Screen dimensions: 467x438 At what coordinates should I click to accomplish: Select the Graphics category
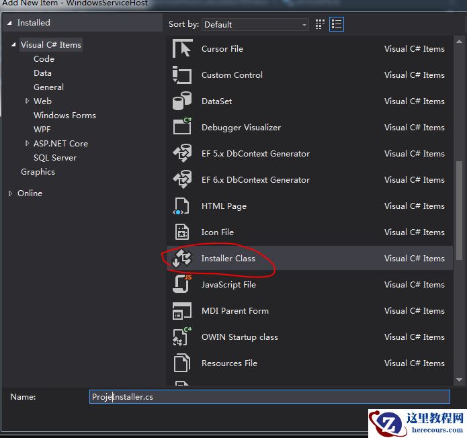38,171
